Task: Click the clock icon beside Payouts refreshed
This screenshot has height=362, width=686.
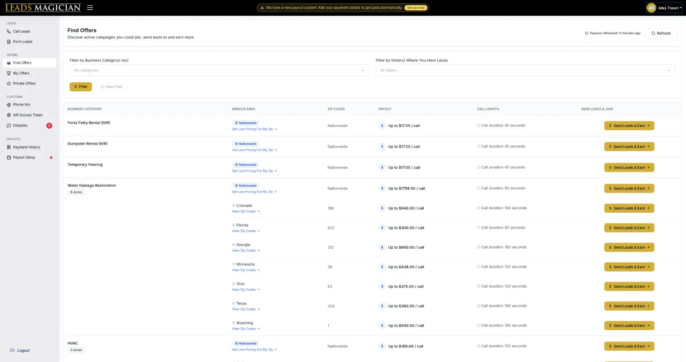Action: [x=587, y=33]
